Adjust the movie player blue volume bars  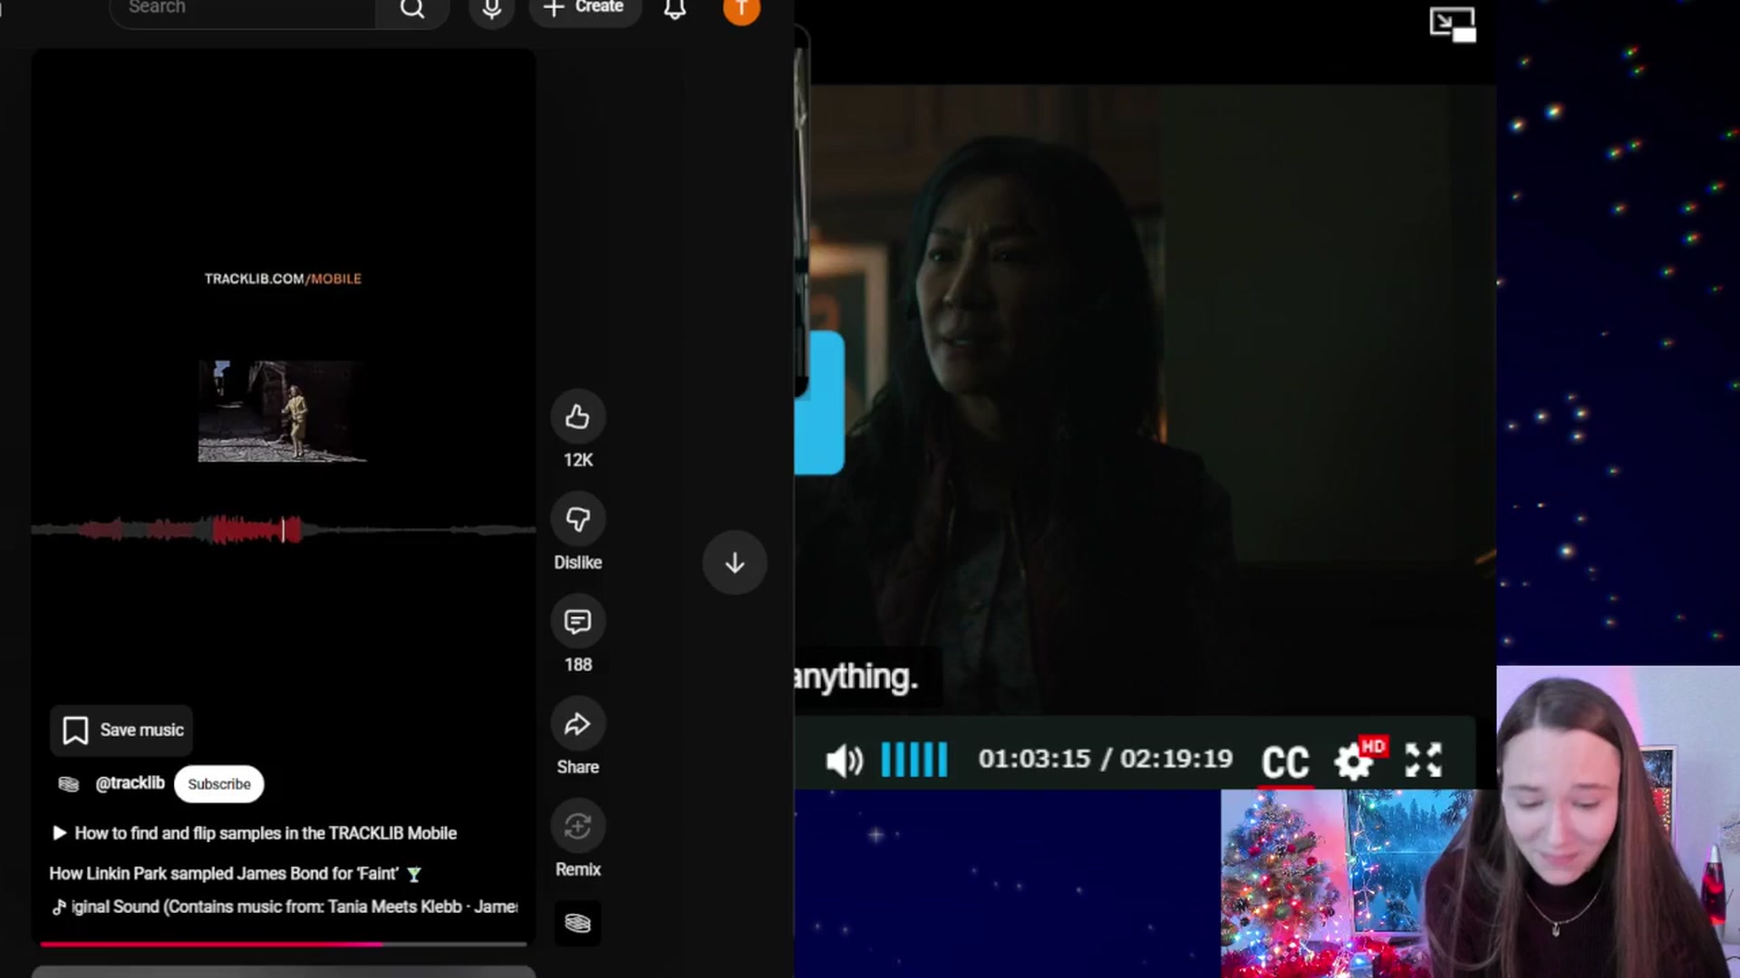click(x=914, y=760)
